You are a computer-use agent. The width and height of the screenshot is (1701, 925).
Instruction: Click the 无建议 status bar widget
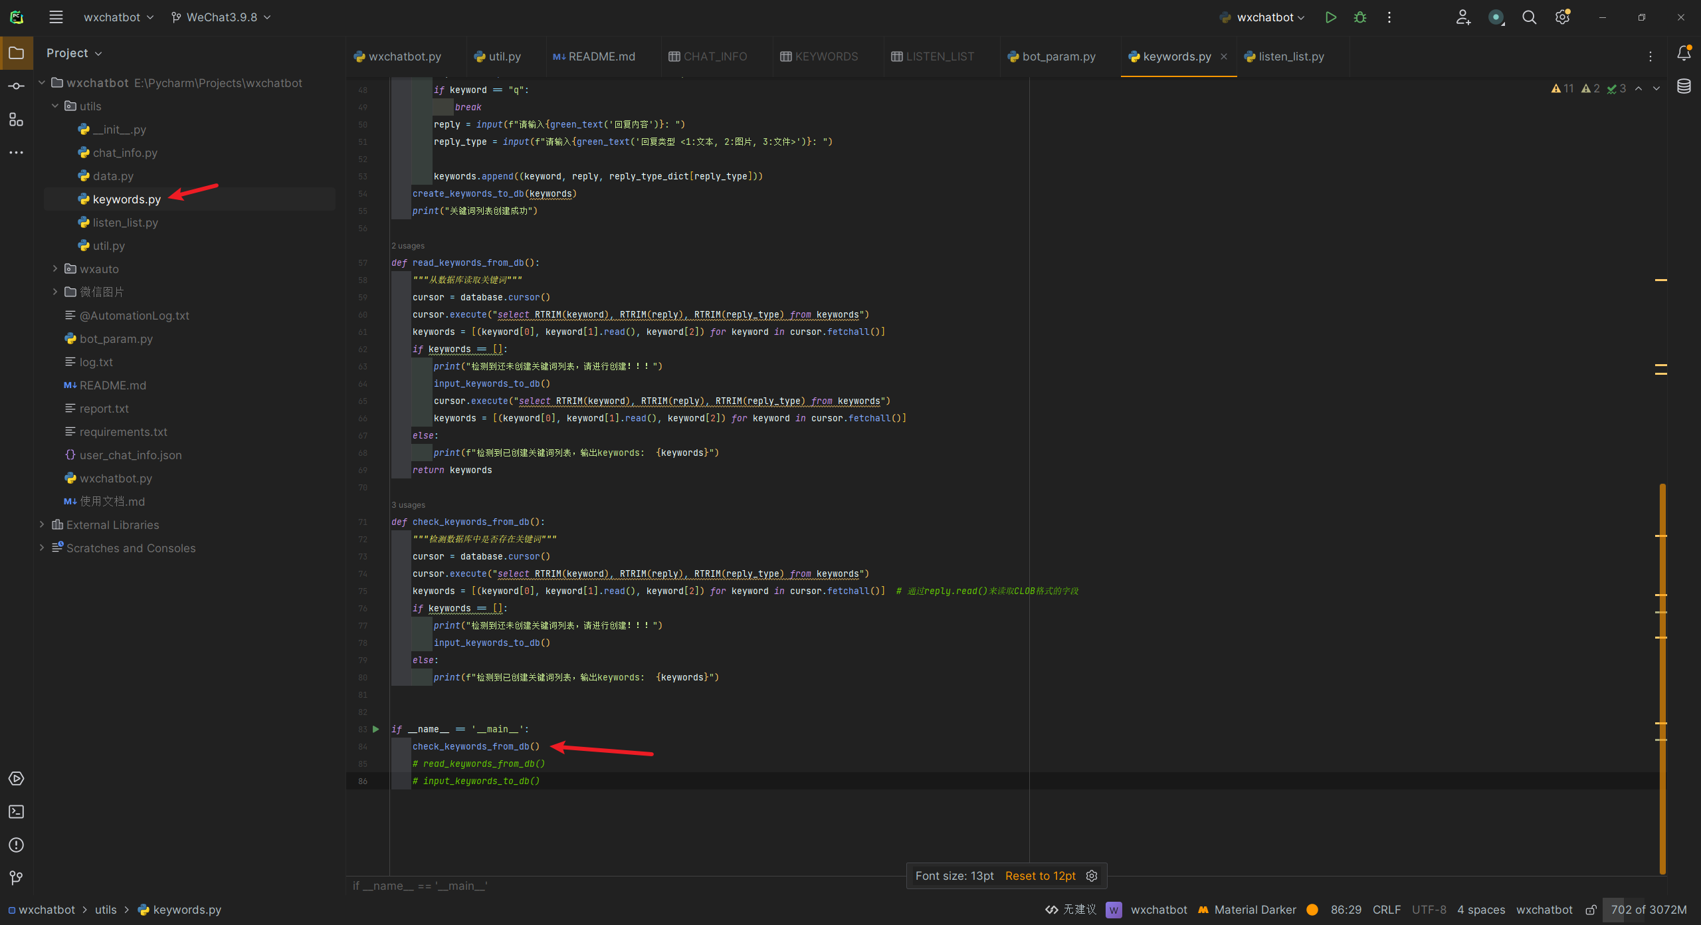(1070, 910)
